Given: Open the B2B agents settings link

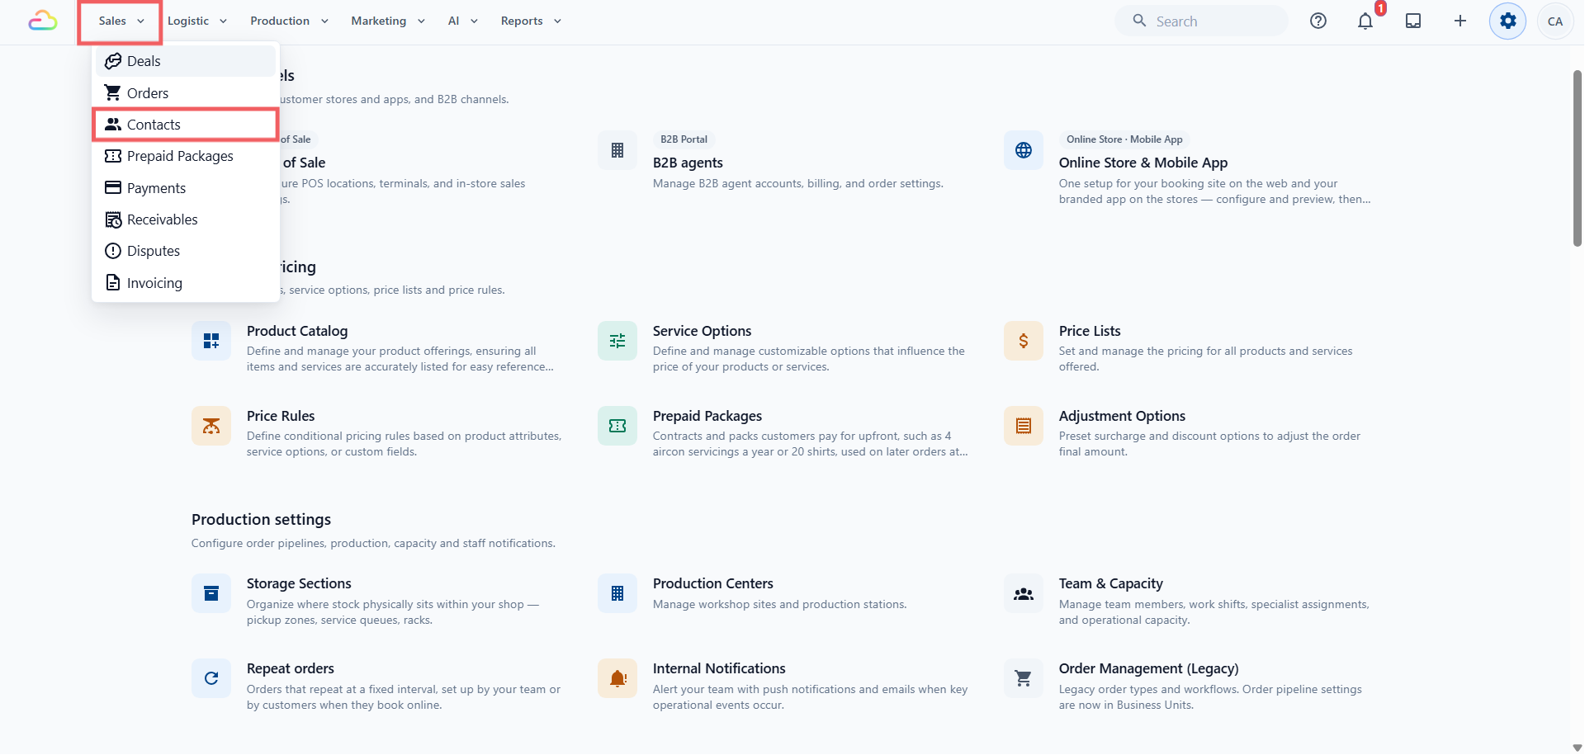Looking at the screenshot, I should 688,163.
